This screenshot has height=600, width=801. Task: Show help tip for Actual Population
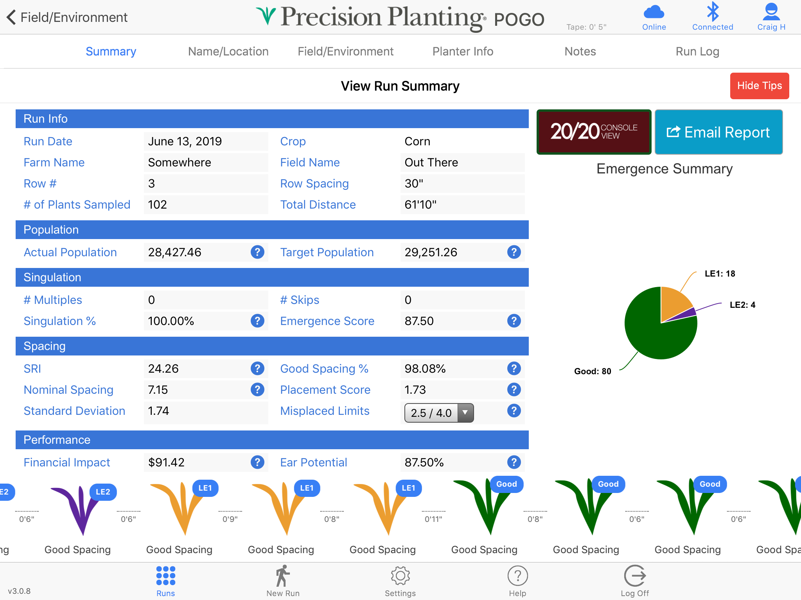click(257, 252)
